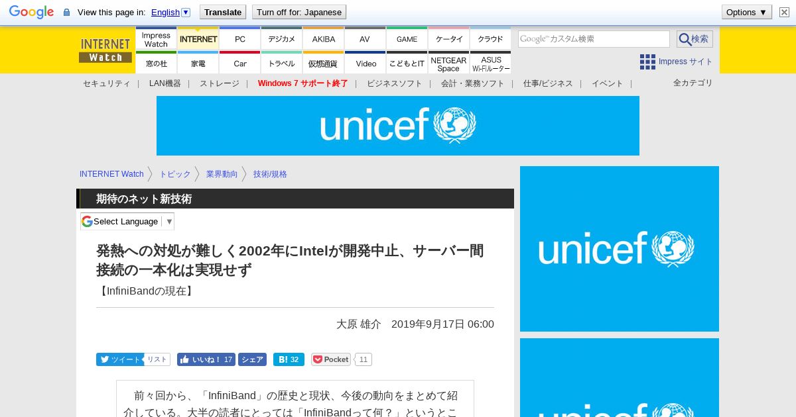Screen dimensions: 796x417
Task: Open the Options dropdown
Action: (747, 12)
